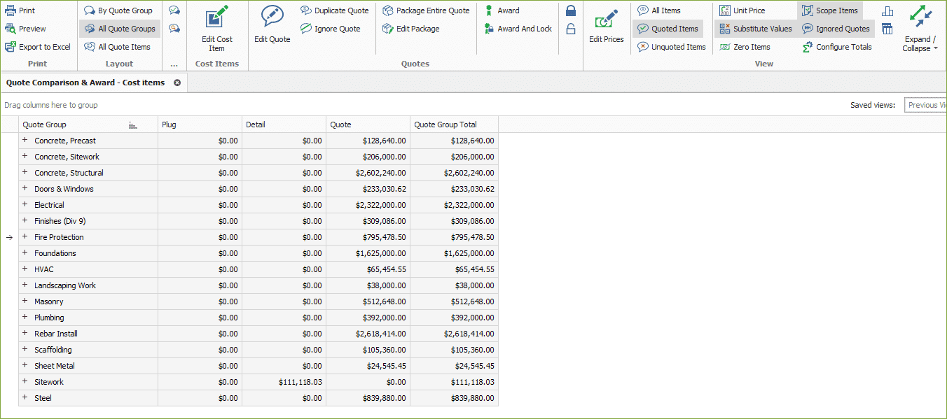Expand the Concrete, Precast quote group
Viewport: 947px width, 419px height.
click(x=25, y=141)
